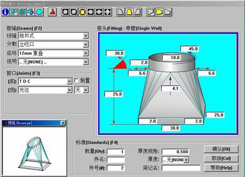Click the red angle triangle toolbar icon
This screenshot has height=177, width=245.
click(x=52, y=12)
